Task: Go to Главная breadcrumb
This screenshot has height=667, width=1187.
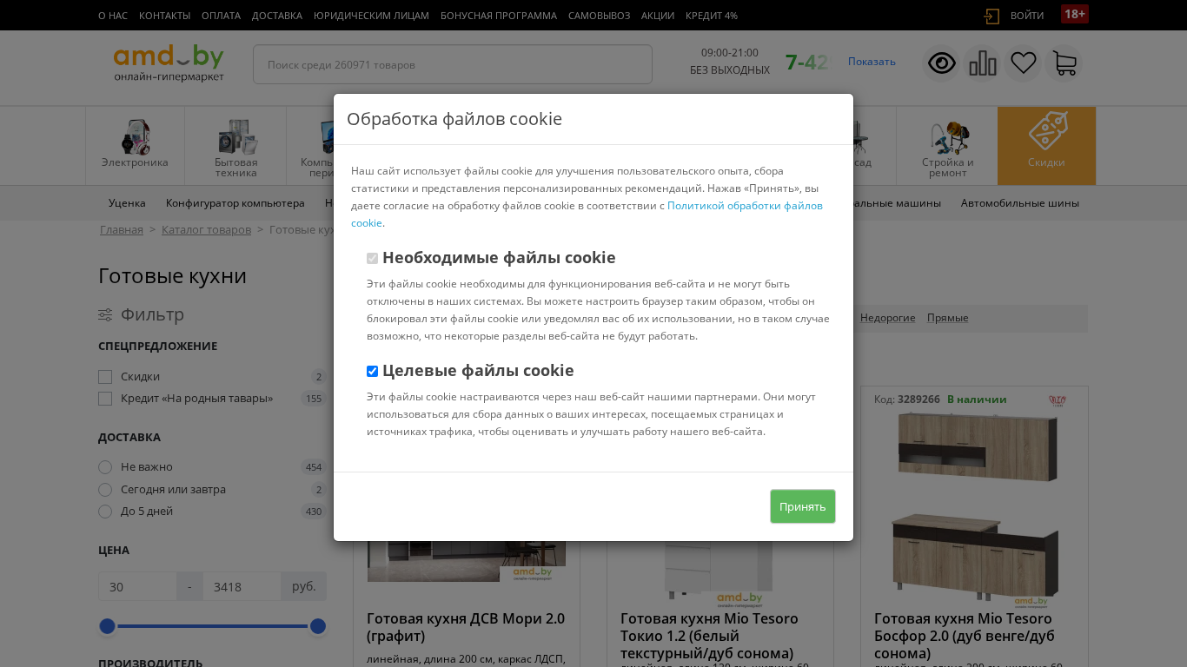Action: (x=122, y=230)
